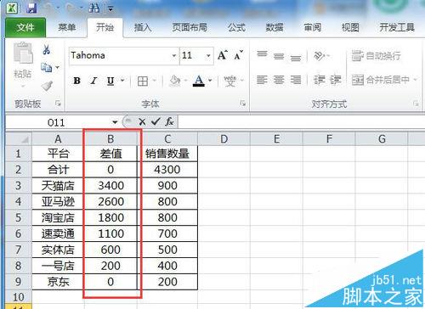The image size is (425, 309).
Task: Expand the Name Box dropdown arrow
Action: point(115,122)
